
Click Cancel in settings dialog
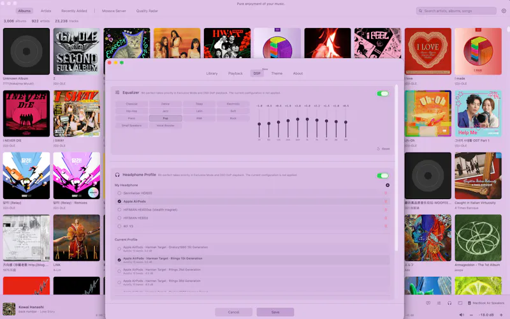point(233,312)
